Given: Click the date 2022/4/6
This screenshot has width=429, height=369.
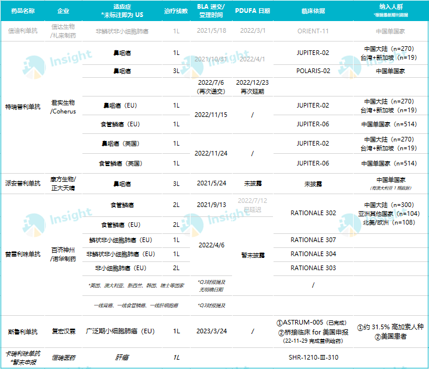Looking at the screenshot, I should coord(212,245).
